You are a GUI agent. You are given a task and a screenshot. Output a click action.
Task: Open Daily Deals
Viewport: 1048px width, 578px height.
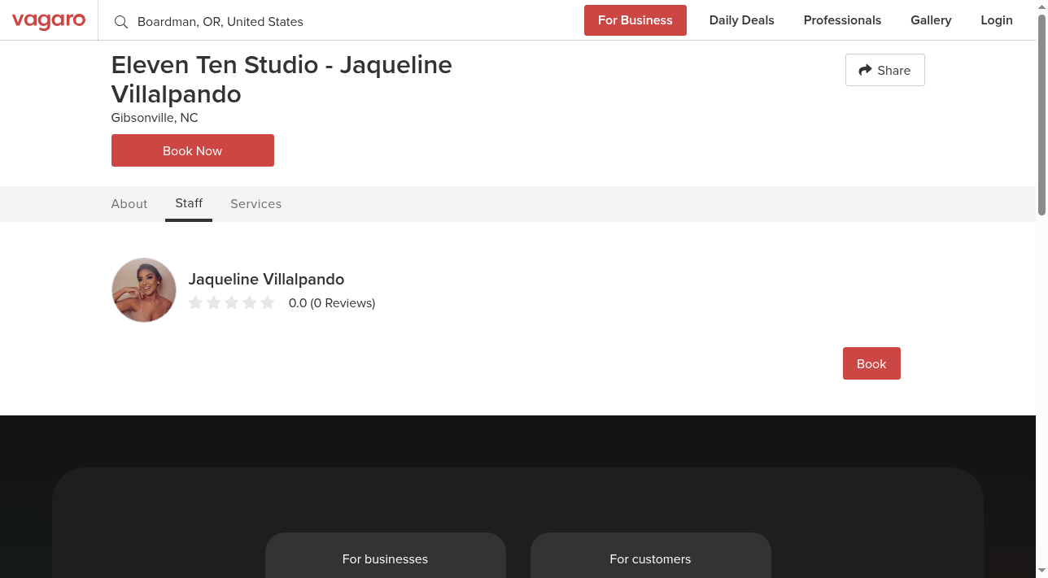(x=742, y=20)
